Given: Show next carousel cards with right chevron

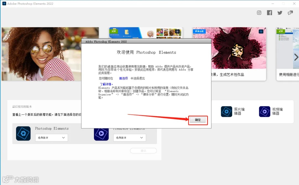Looking at the screenshot, I should [x=296, y=57].
